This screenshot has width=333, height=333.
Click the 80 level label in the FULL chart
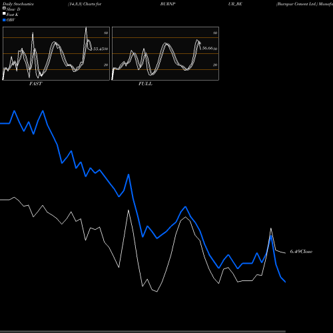pos(215,33)
